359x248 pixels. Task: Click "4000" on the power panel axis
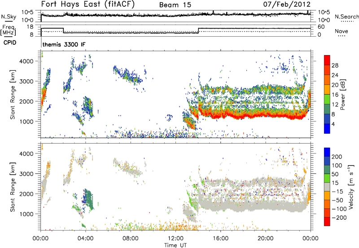[x=26, y=61]
